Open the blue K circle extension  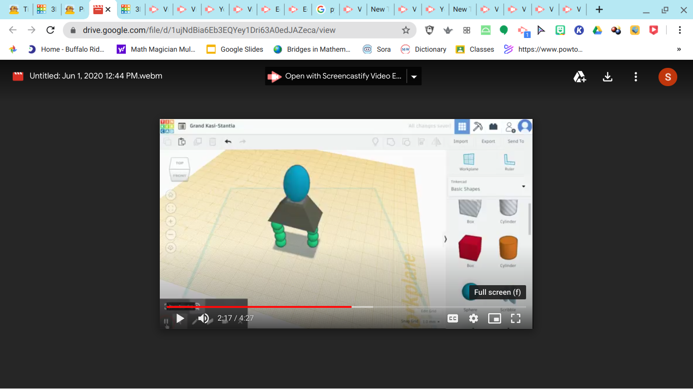click(x=579, y=30)
